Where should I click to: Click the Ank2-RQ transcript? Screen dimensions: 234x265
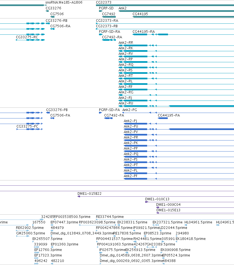point(176,67)
